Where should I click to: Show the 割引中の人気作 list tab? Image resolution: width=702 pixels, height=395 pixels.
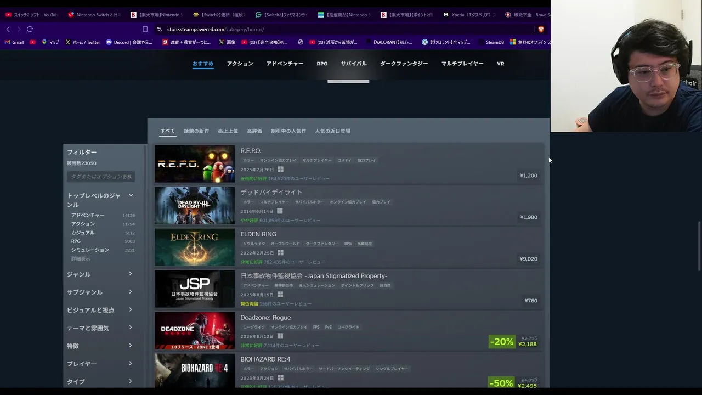click(x=288, y=131)
